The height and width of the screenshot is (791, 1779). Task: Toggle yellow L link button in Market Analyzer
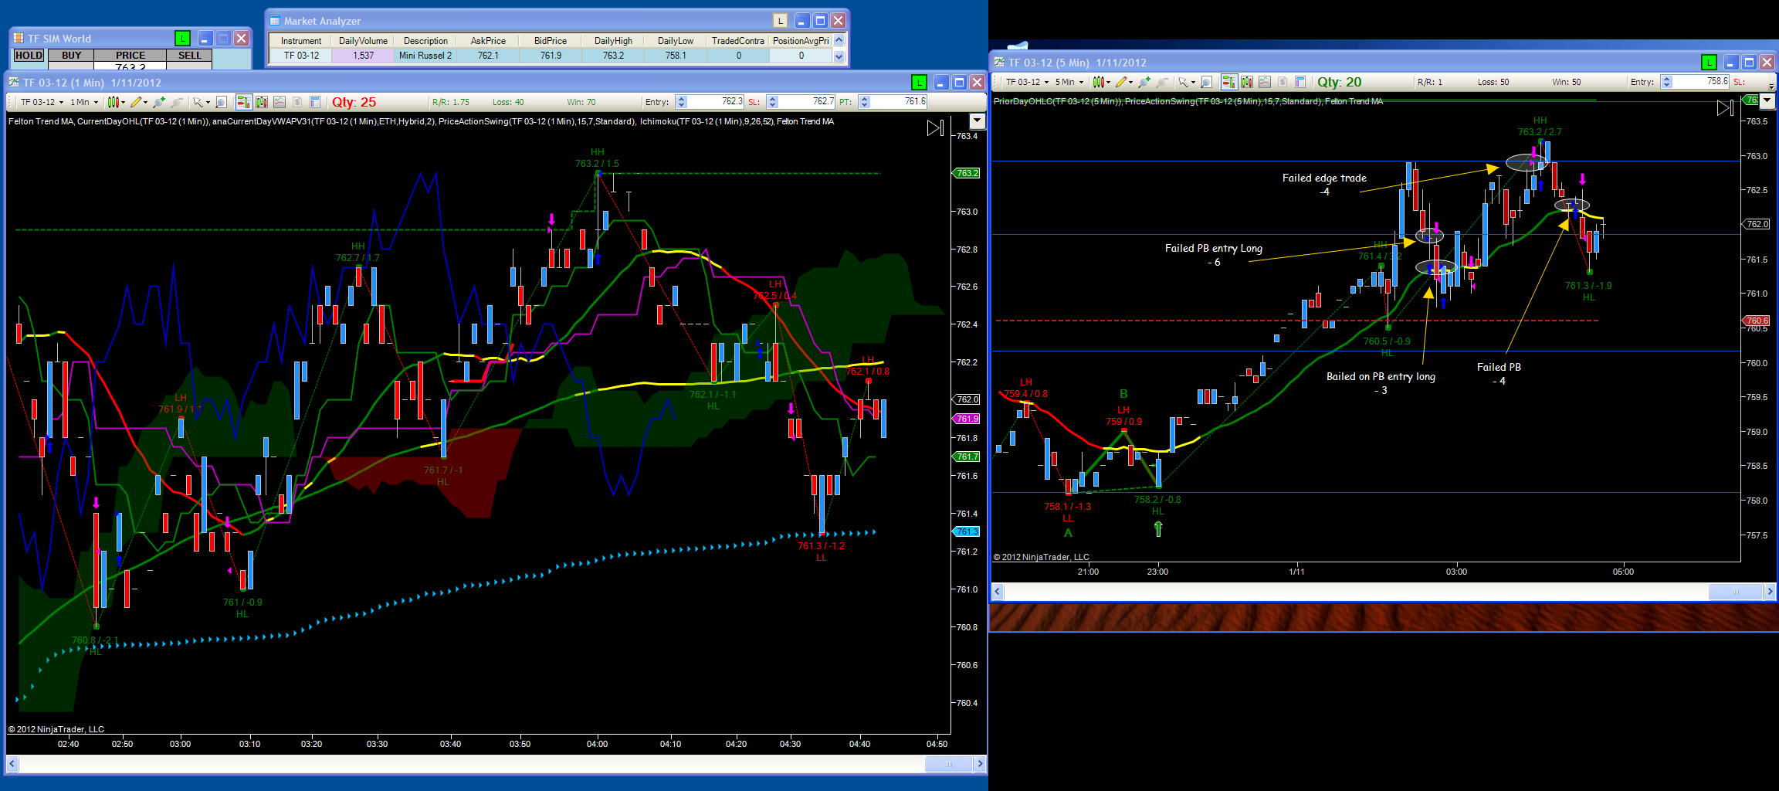pos(781,21)
